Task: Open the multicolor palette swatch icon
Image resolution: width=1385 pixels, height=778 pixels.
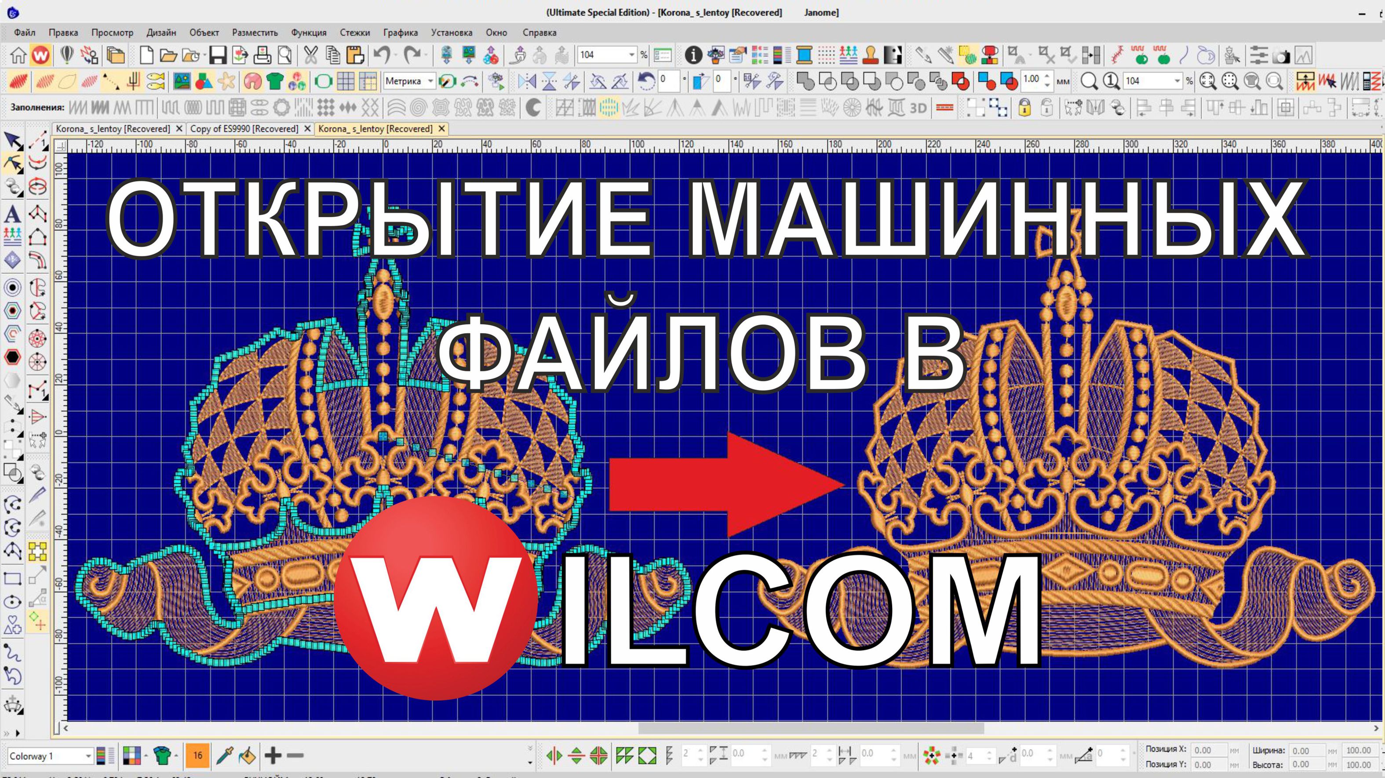Action: click(131, 756)
